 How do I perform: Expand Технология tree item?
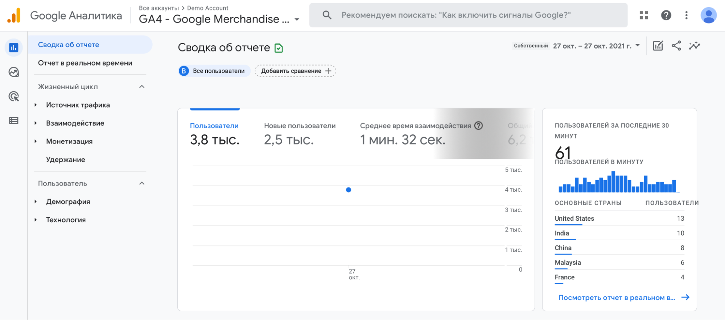(x=36, y=220)
